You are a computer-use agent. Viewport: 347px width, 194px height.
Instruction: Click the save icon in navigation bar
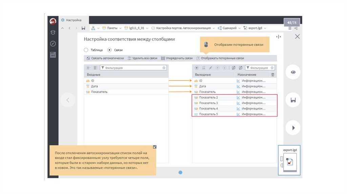pos(83,28)
